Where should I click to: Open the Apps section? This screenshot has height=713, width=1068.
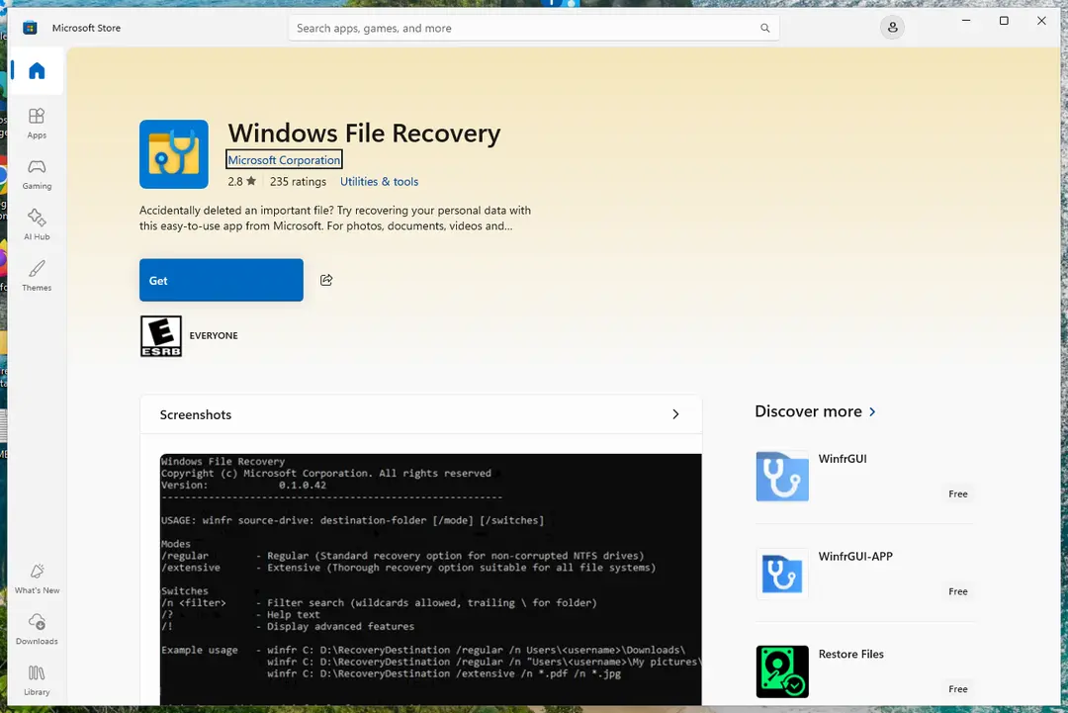click(x=37, y=124)
